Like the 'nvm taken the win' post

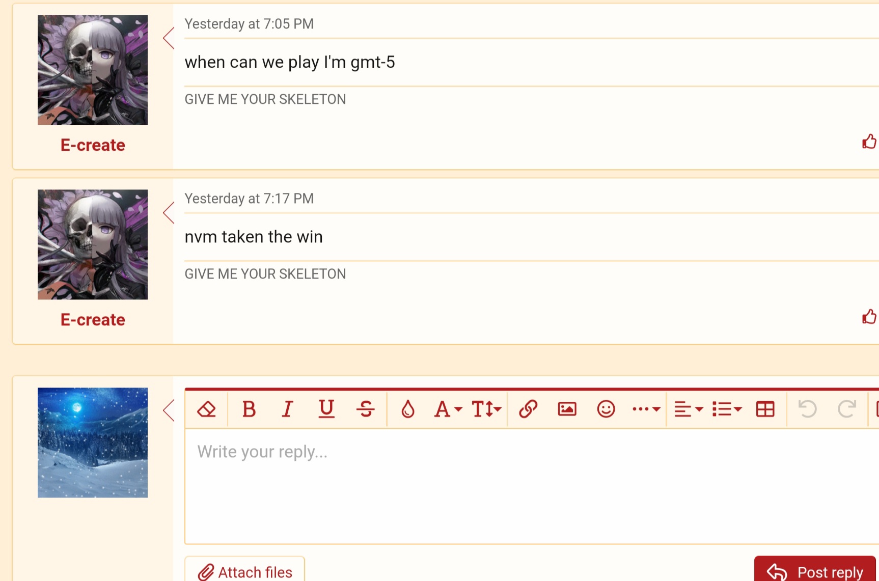869,317
